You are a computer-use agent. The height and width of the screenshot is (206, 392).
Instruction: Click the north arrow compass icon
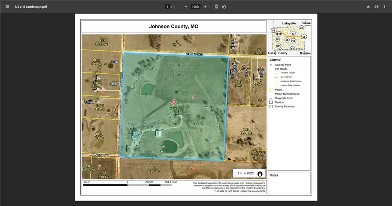(x=260, y=174)
